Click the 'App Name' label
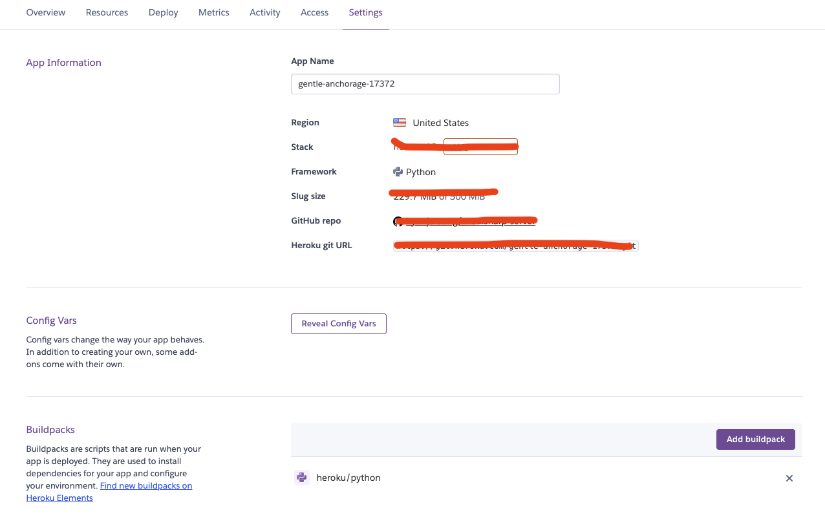The image size is (825, 528). point(312,61)
